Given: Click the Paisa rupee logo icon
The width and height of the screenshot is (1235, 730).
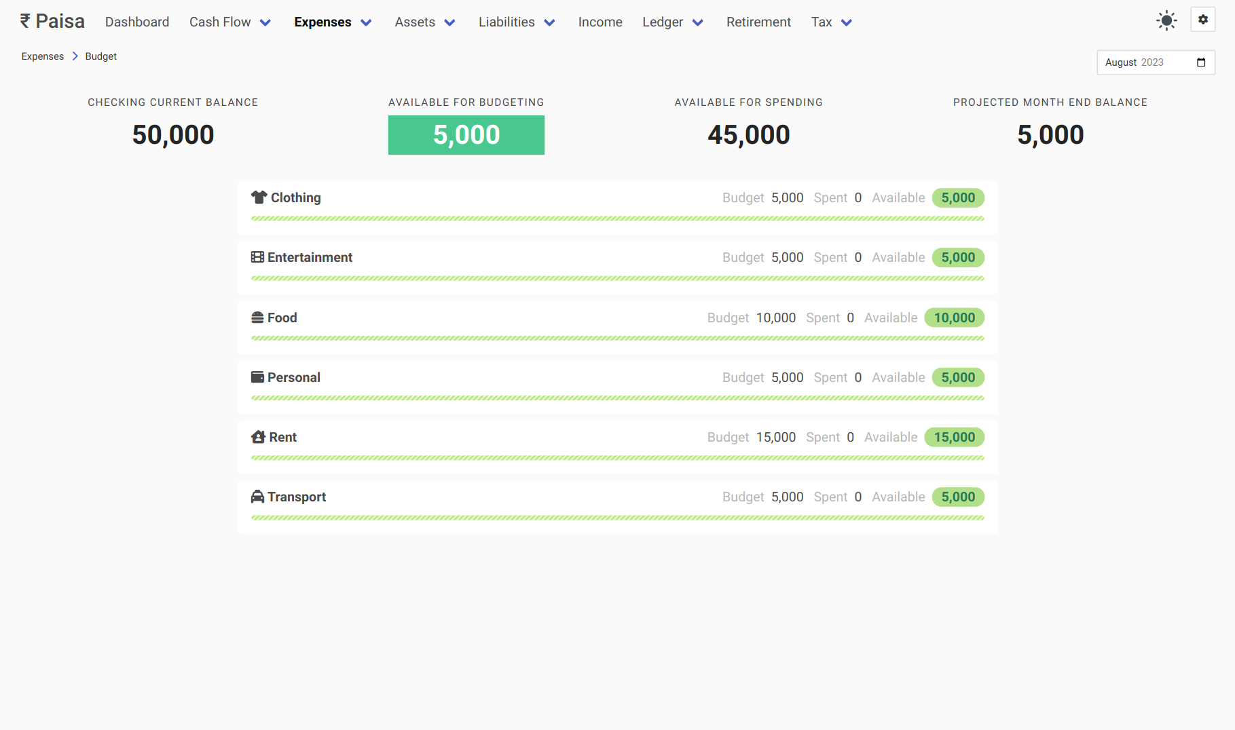Looking at the screenshot, I should [25, 21].
